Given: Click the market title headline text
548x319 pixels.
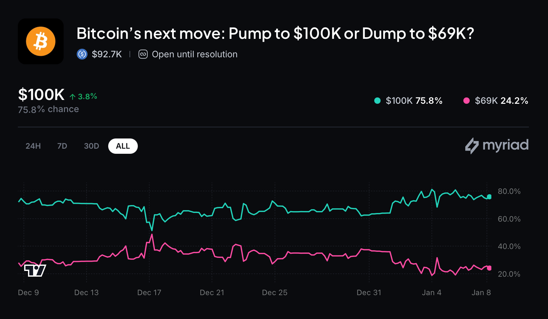Looking at the screenshot, I should [276, 33].
